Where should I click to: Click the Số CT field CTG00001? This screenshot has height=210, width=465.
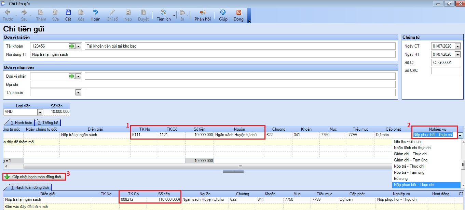tap(446, 63)
